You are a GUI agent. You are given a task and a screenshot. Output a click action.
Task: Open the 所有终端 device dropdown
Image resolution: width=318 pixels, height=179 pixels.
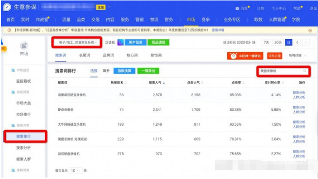click(x=297, y=55)
